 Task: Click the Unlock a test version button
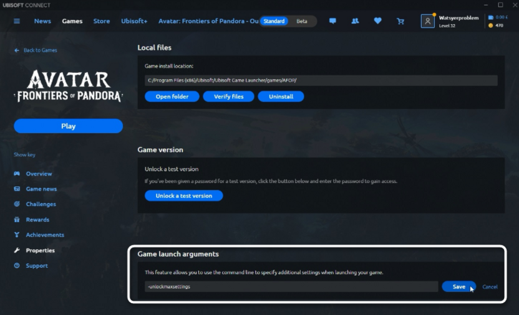pyautogui.click(x=183, y=195)
